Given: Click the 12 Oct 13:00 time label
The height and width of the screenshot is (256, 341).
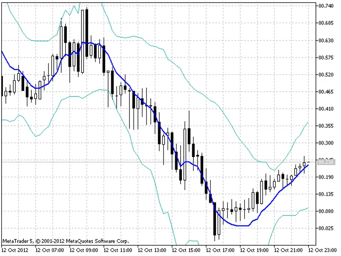Looking at the screenshot, I should [152, 250].
